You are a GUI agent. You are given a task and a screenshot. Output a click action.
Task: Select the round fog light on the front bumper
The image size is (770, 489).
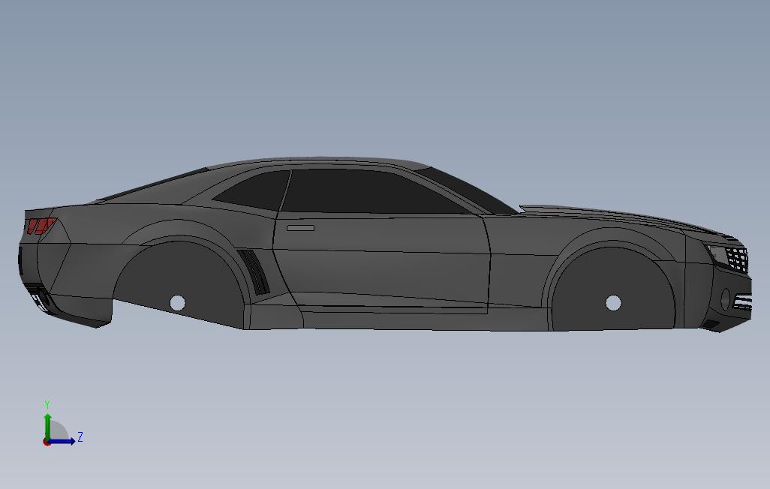pyautogui.click(x=726, y=298)
